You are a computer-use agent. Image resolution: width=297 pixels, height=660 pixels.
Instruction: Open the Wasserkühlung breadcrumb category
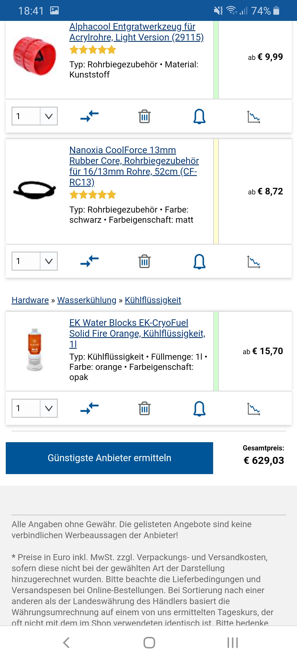click(87, 300)
